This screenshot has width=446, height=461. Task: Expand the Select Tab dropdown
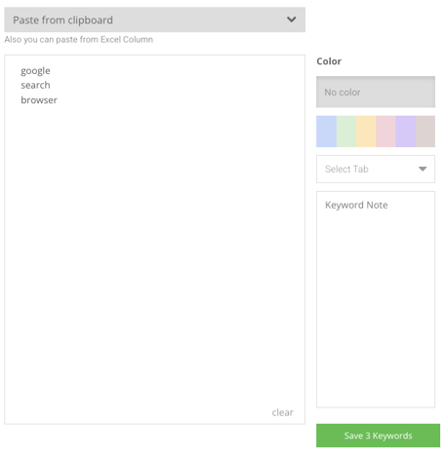click(376, 169)
